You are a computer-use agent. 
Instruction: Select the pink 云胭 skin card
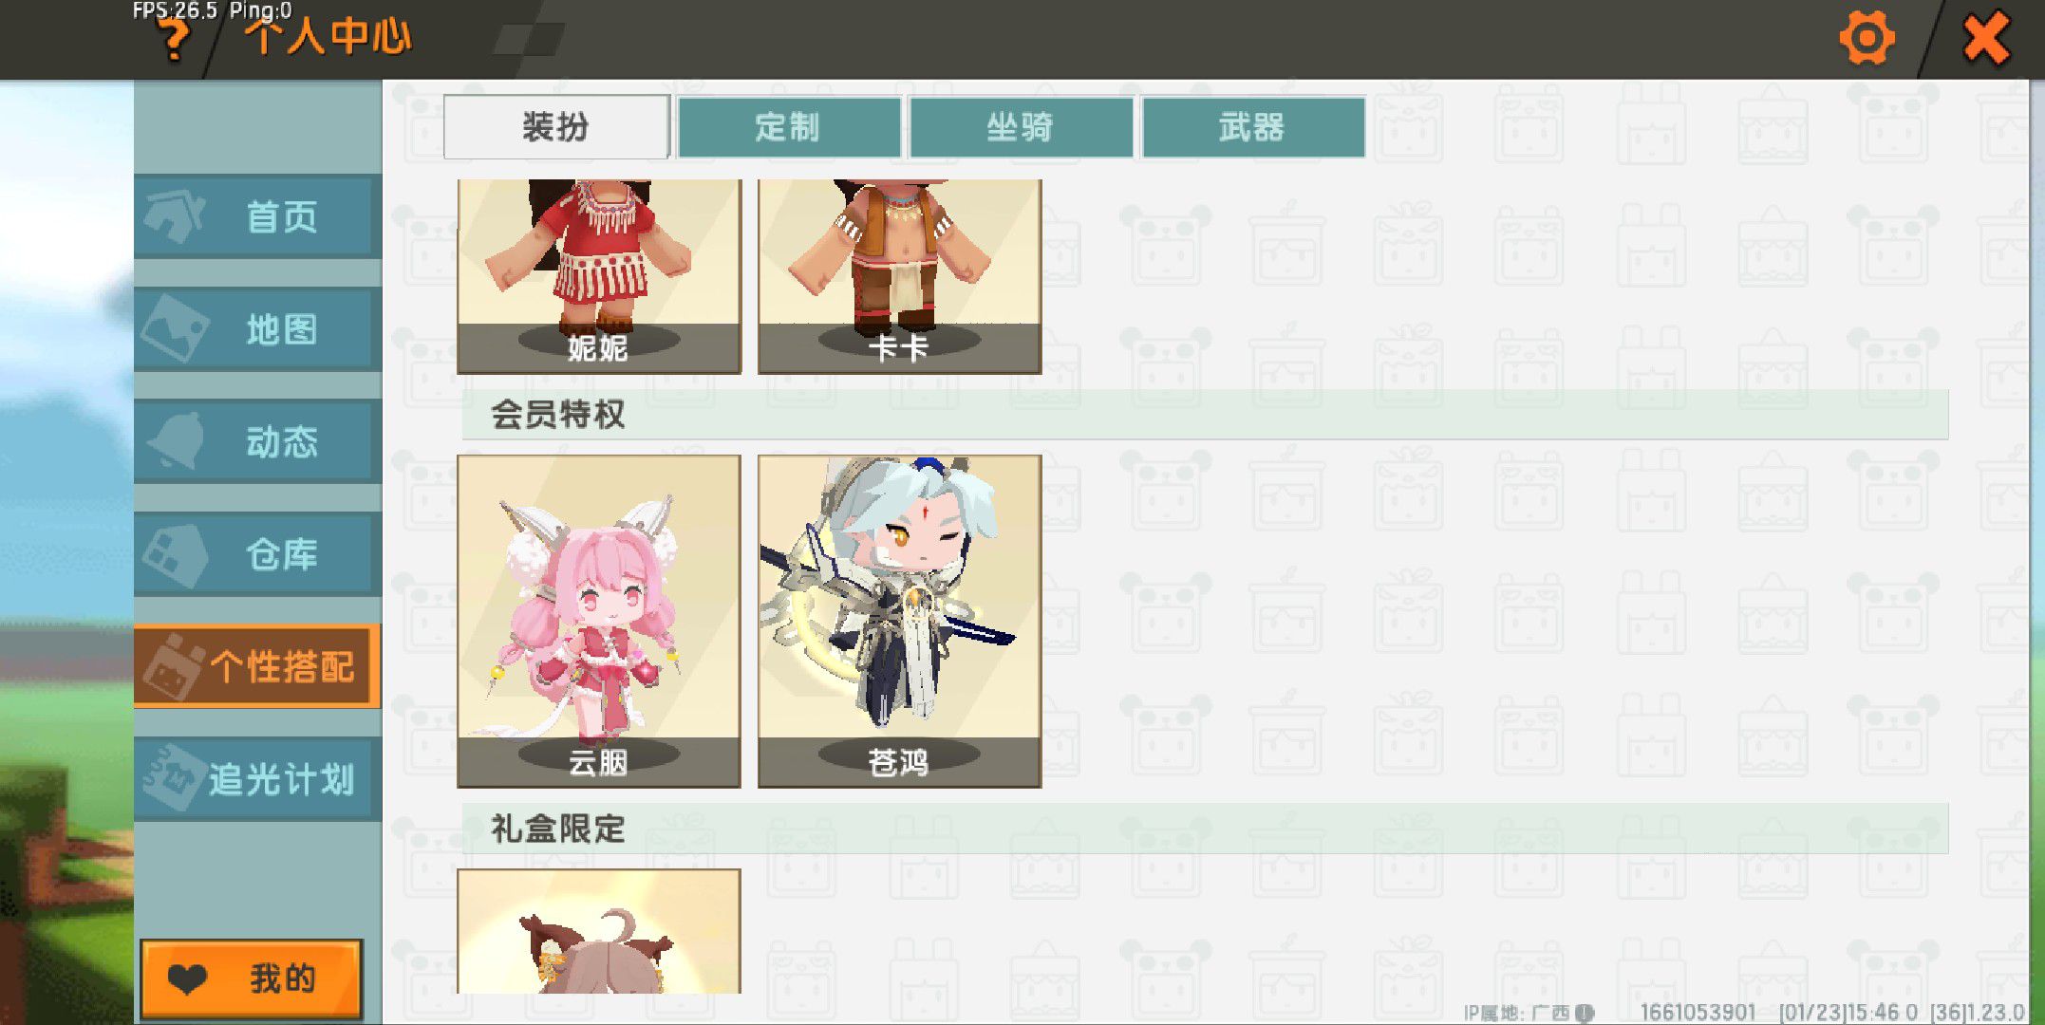pyautogui.click(x=599, y=621)
